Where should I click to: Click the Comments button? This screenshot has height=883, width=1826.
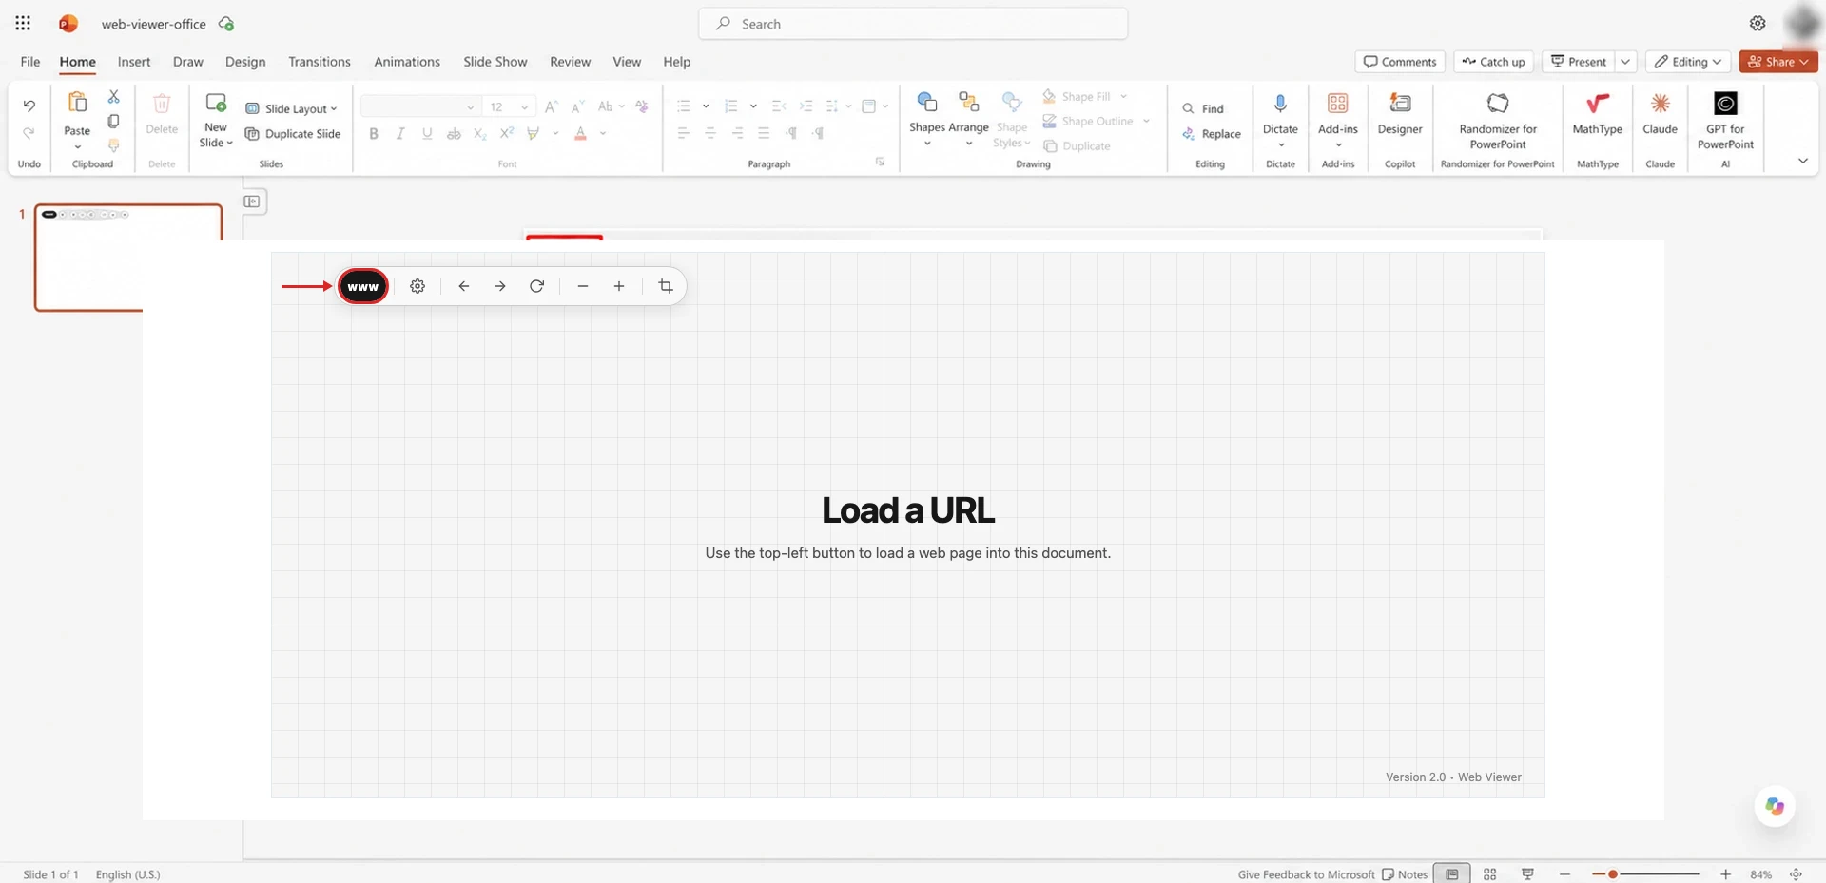pos(1400,62)
